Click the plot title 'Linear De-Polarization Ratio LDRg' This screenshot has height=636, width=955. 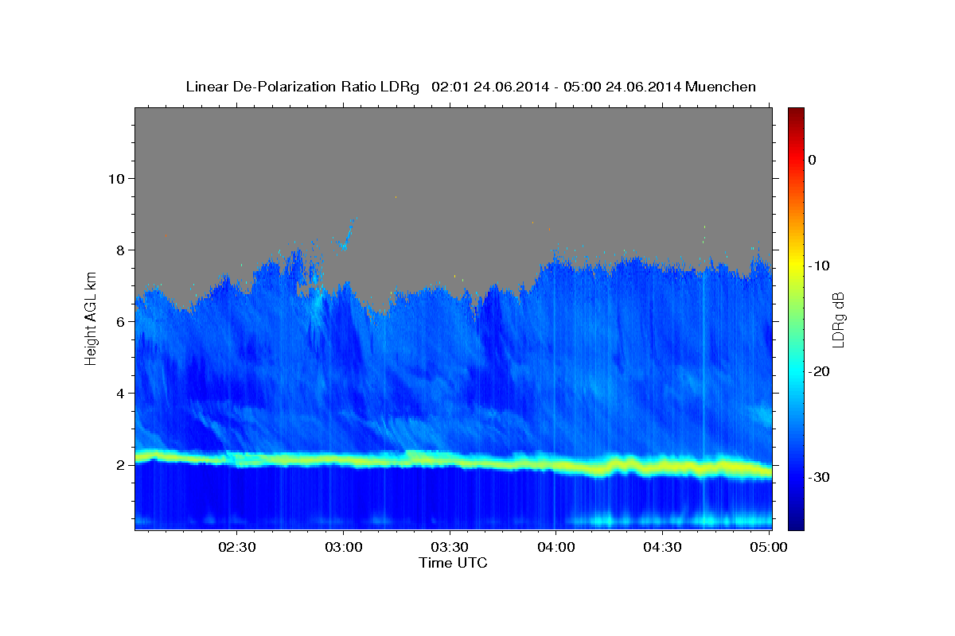coord(302,87)
